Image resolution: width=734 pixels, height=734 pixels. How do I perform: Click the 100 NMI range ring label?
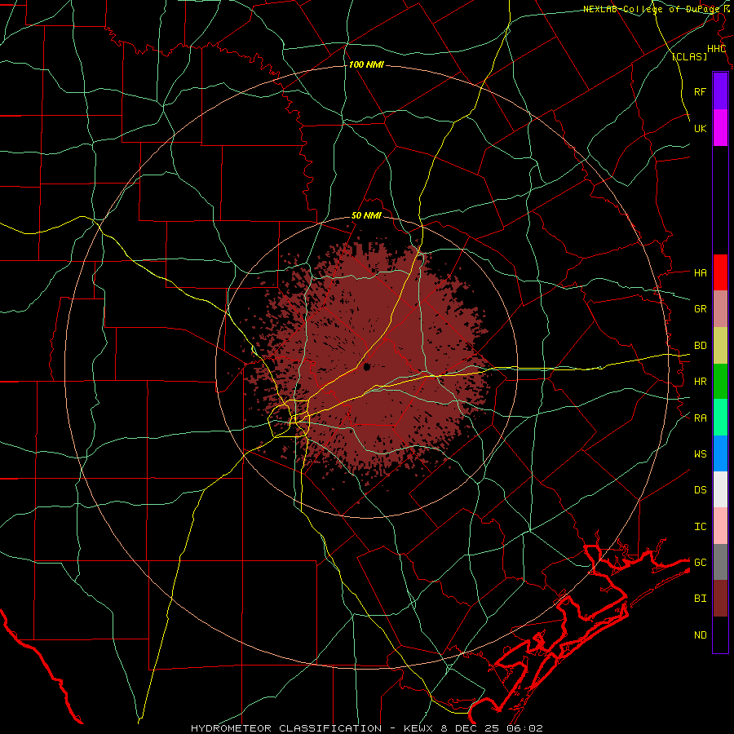[x=366, y=64]
